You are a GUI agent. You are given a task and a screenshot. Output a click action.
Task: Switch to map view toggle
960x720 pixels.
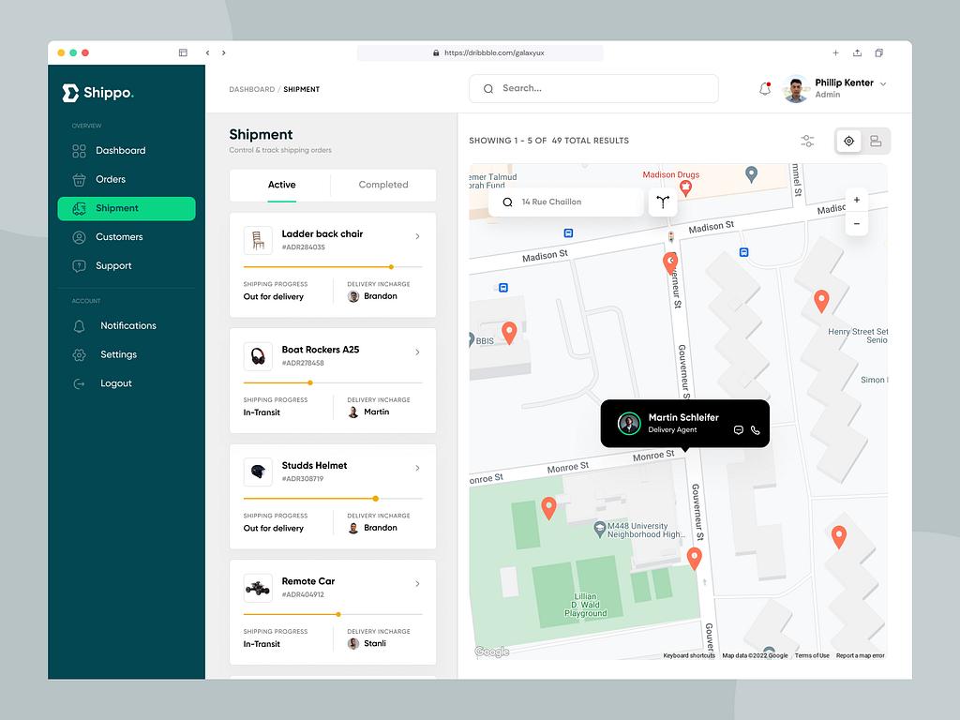pyautogui.click(x=848, y=141)
